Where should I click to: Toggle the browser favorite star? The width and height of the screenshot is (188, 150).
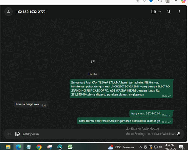pyautogui.click(x=151, y=1)
